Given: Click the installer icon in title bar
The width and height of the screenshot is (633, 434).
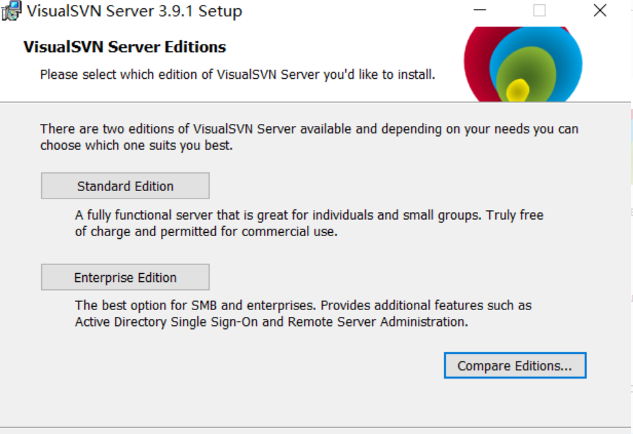Looking at the screenshot, I should pyautogui.click(x=11, y=11).
